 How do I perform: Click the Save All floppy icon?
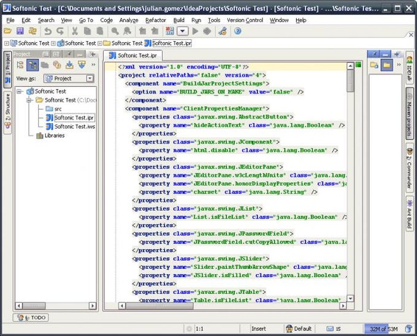pos(20,31)
